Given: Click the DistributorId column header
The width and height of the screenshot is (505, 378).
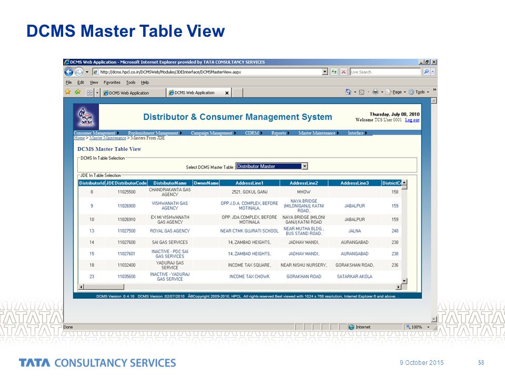Looking at the screenshot, I should 92,183.
